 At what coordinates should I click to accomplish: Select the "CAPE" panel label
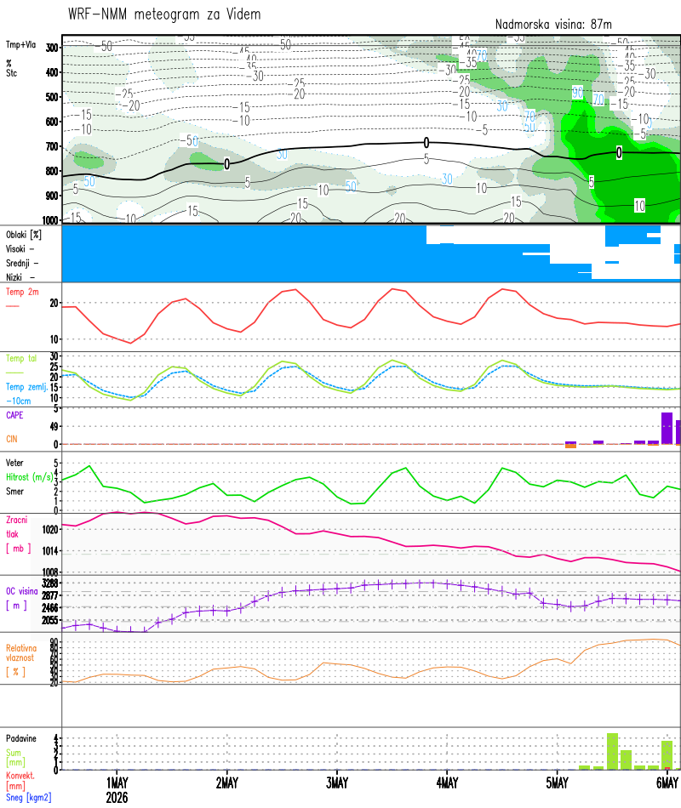[14, 416]
